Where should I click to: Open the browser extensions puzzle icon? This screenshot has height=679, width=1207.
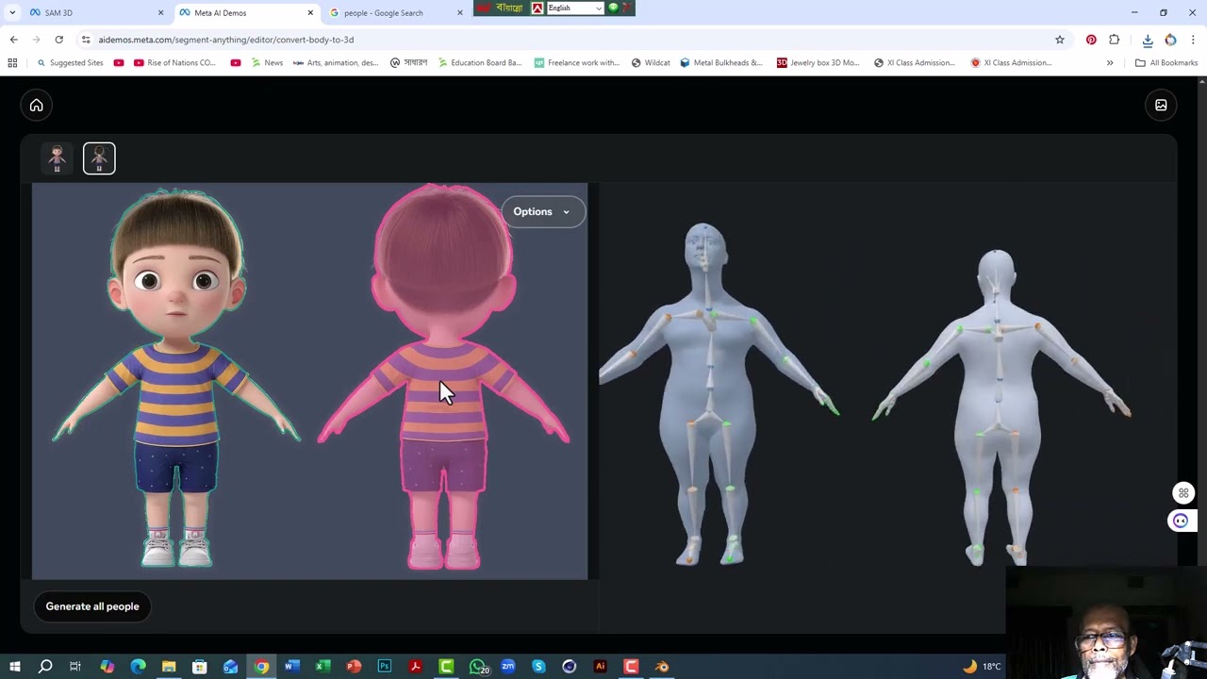click(1115, 40)
